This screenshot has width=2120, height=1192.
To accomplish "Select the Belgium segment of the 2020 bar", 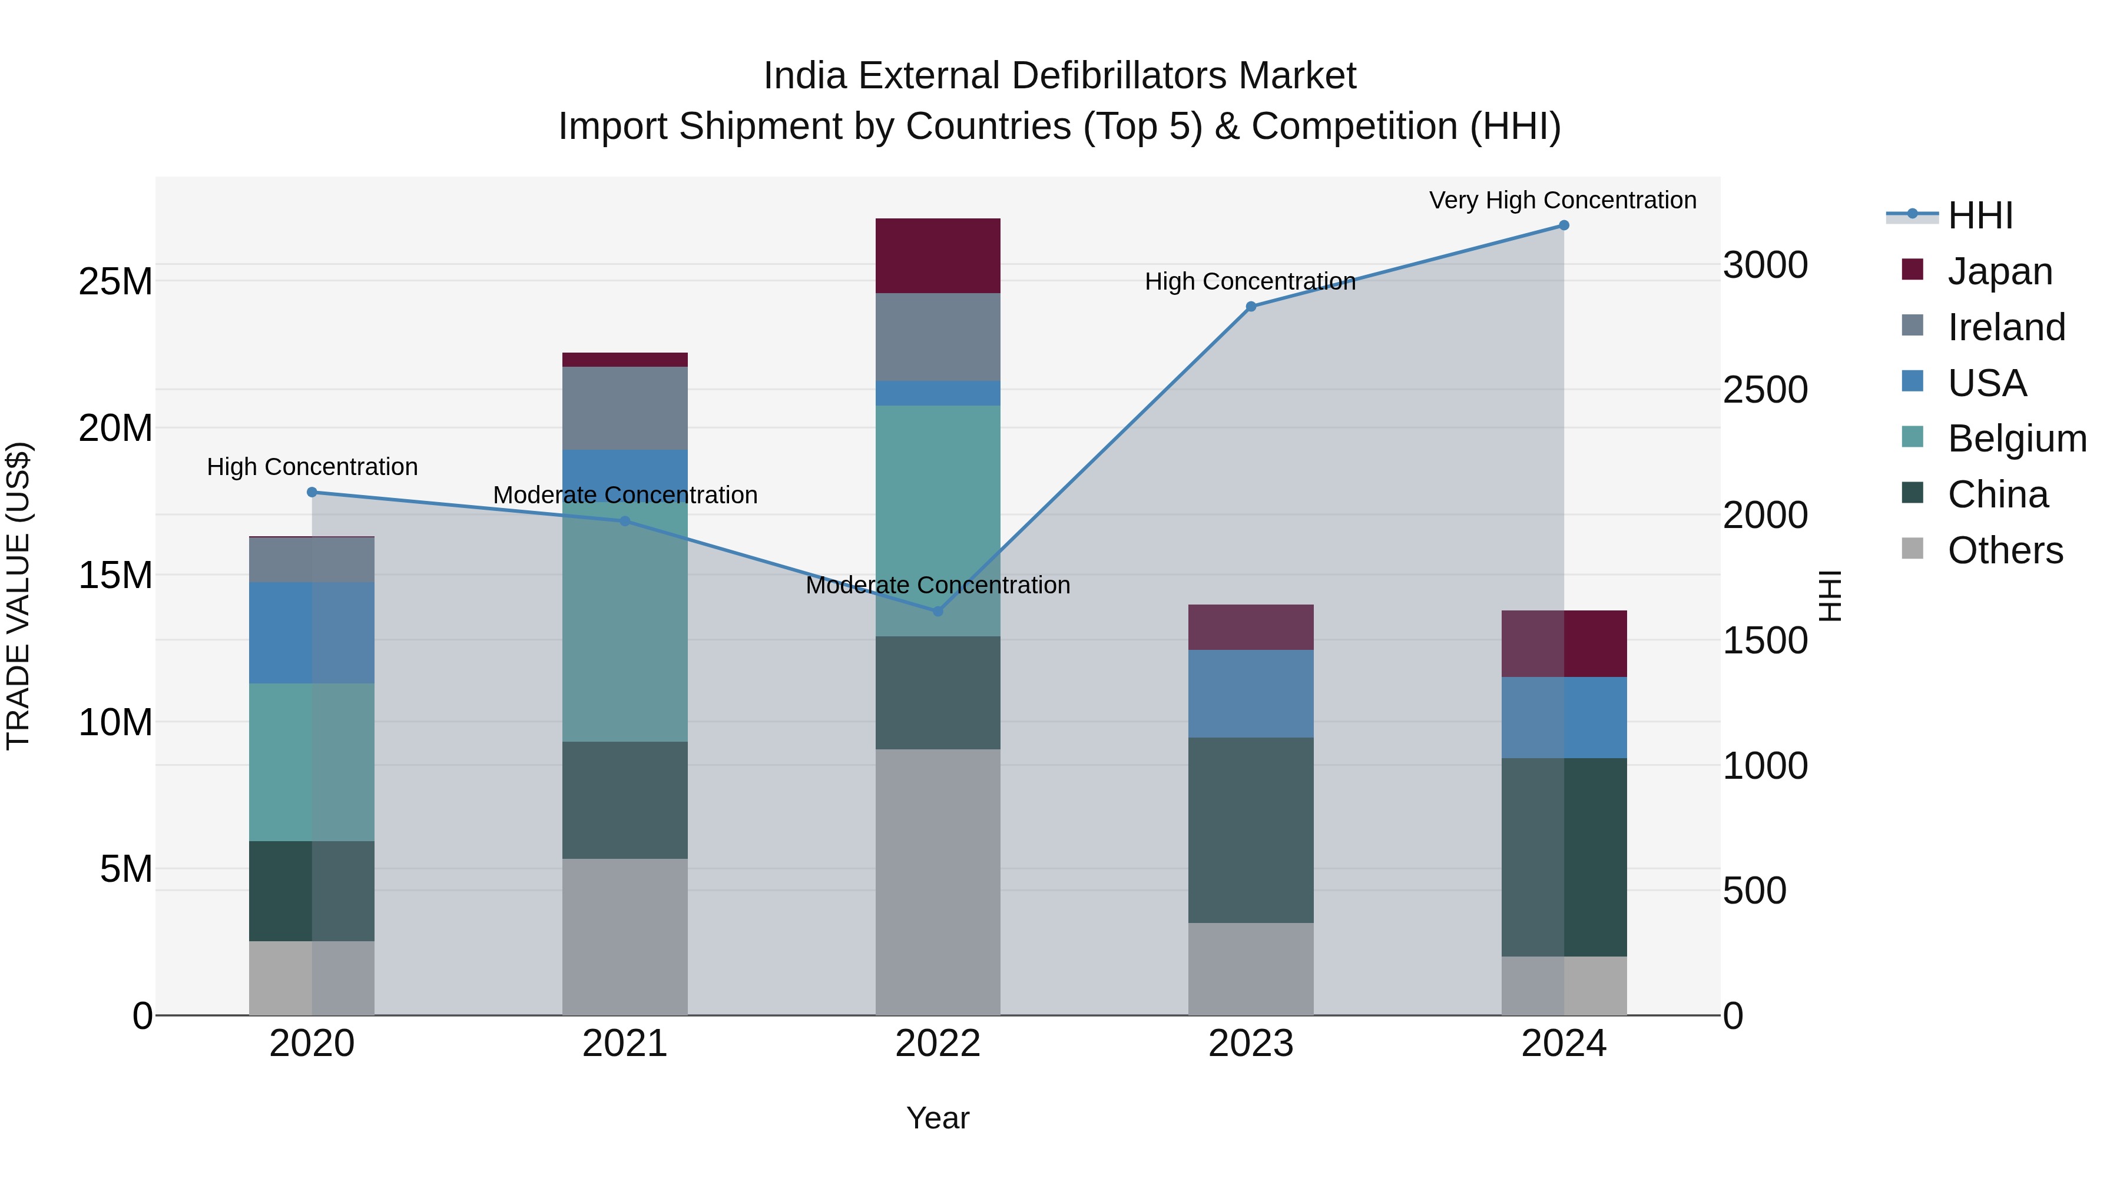I will 312,762.
